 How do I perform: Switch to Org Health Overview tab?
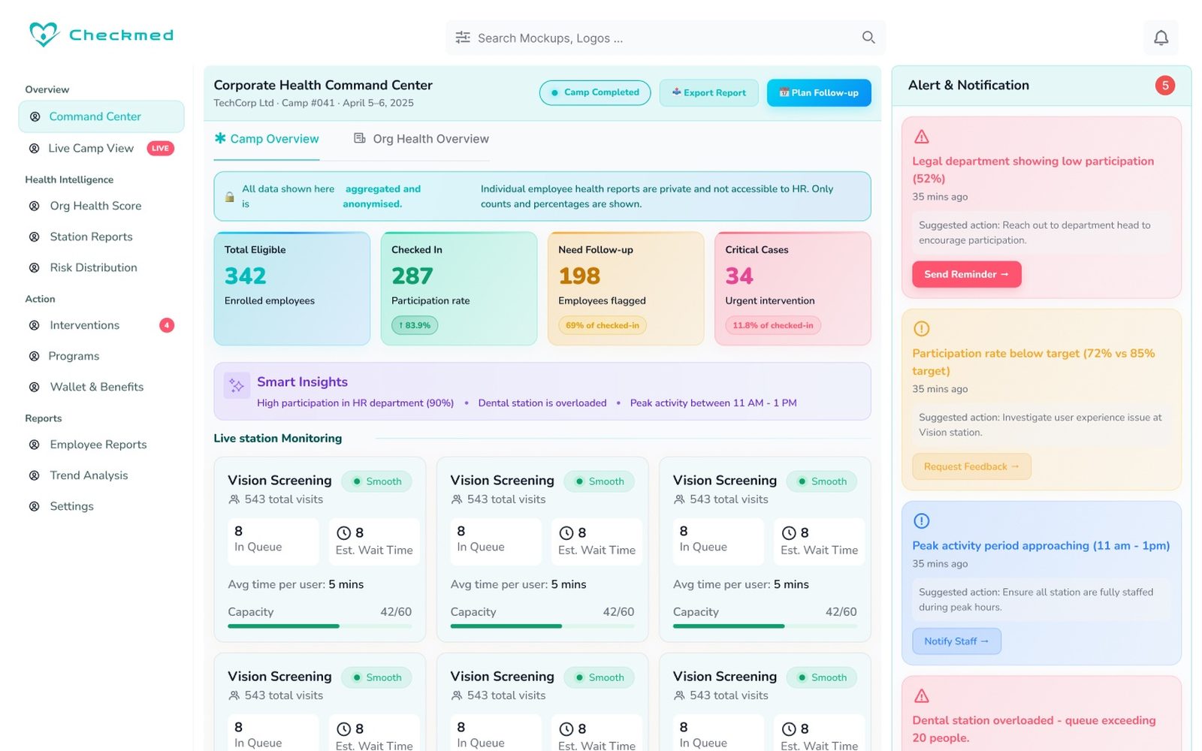point(421,139)
